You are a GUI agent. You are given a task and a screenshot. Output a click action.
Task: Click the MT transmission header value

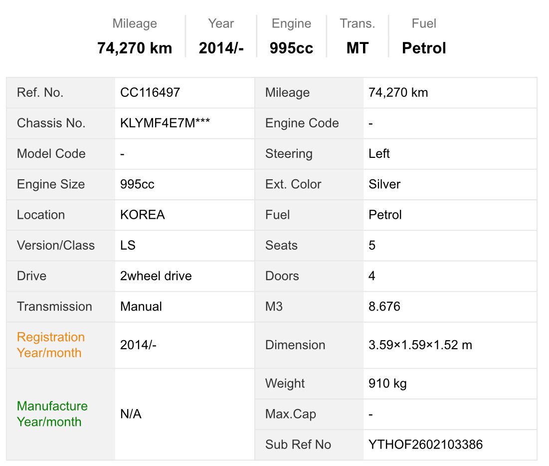[358, 48]
